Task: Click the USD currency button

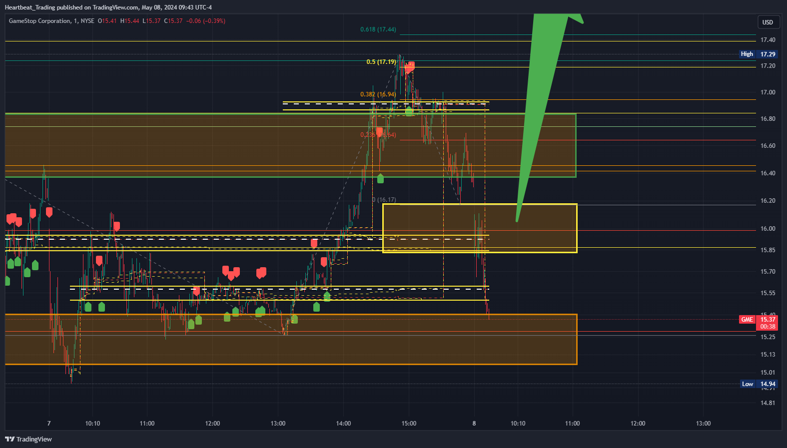Action: (768, 22)
